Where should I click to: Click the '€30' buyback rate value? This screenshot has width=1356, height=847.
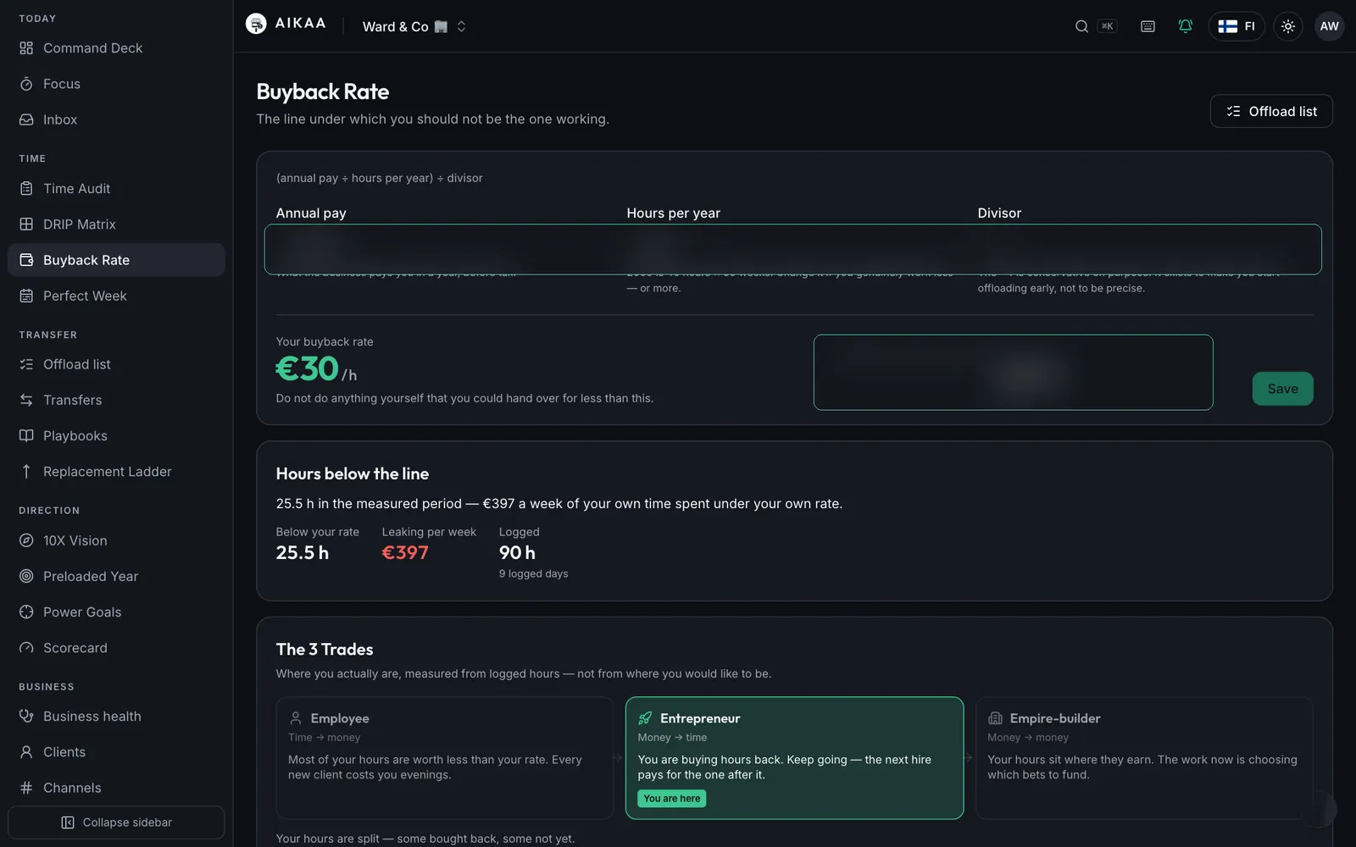click(307, 369)
